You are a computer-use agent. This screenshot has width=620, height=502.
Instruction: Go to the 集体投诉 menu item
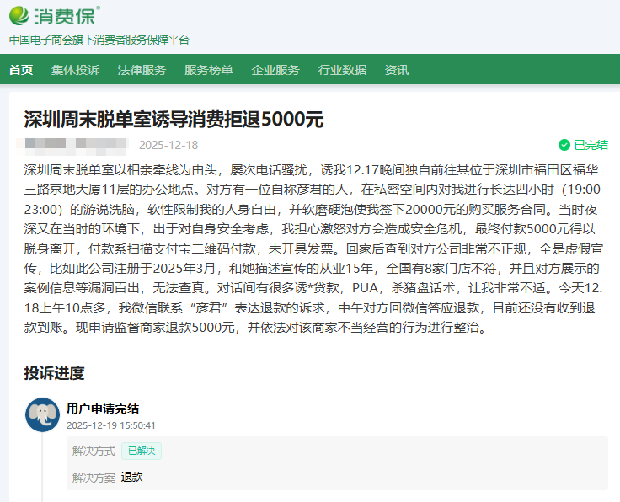point(75,70)
